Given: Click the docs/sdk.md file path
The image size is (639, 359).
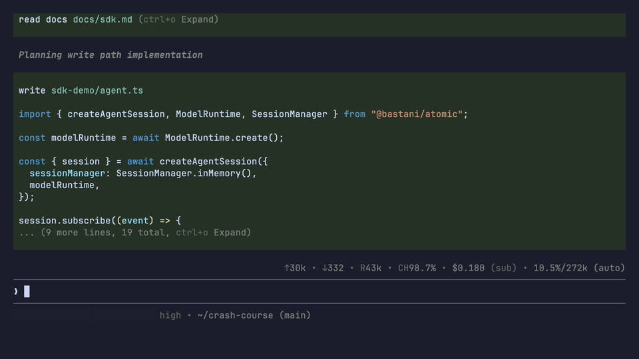Looking at the screenshot, I should (103, 19).
